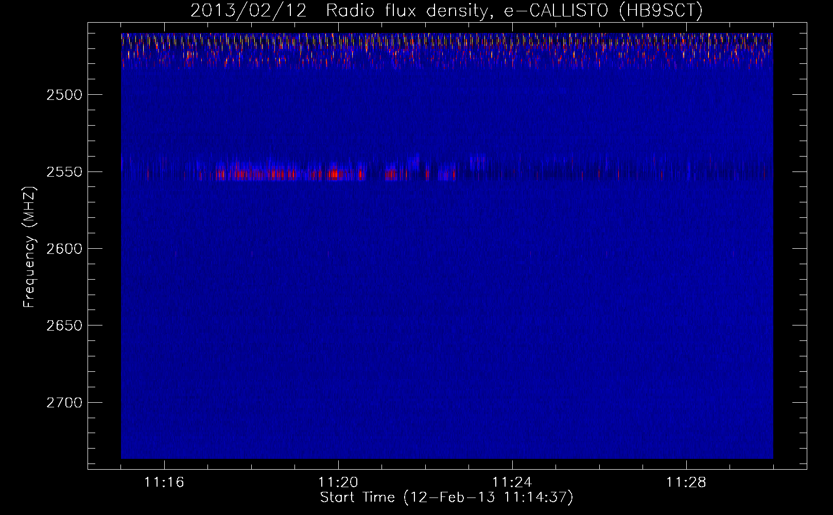Click the 11:28 time axis label
The image size is (833, 515).
[686, 483]
